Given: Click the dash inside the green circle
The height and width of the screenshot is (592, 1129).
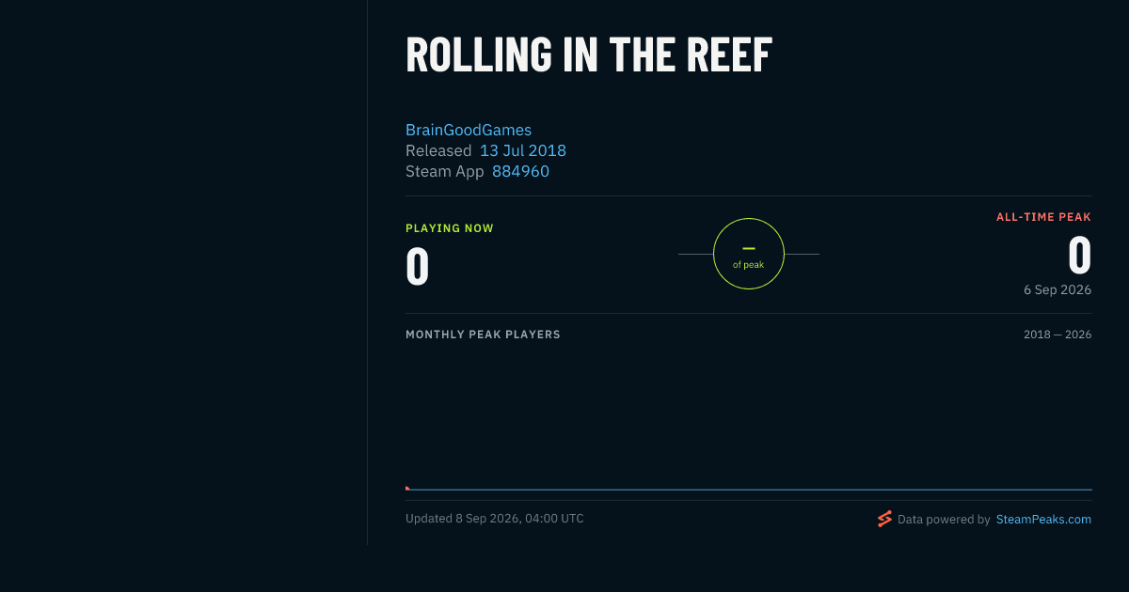Looking at the screenshot, I should coord(749,248).
